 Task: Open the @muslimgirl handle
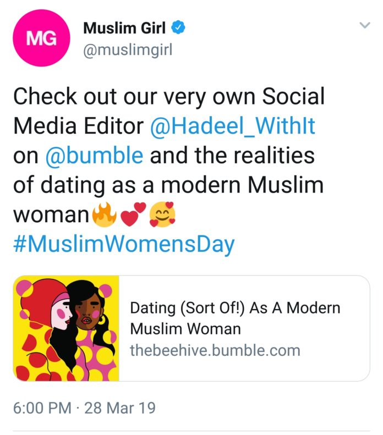[x=128, y=50]
